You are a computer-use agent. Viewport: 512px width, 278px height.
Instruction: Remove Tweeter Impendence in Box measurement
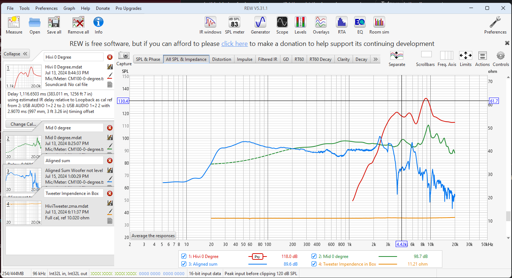tap(110, 193)
